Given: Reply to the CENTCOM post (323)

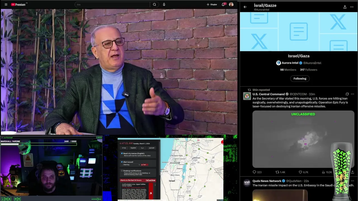Looking at the screenshot, I should click(x=257, y=172).
